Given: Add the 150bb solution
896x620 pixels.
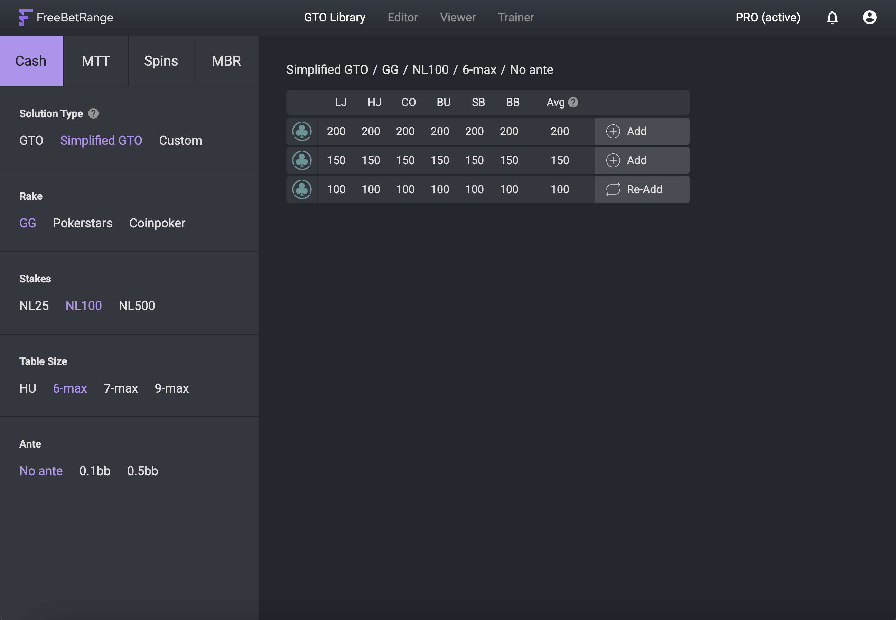Looking at the screenshot, I should (642, 160).
